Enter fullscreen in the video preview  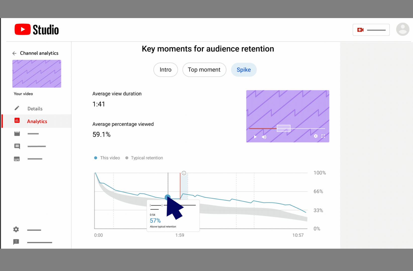[323, 136]
